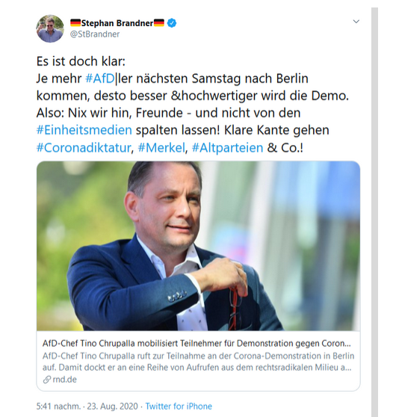The image size is (393, 417).
Task: Visit the rnd.de source link
Action: 64,380
